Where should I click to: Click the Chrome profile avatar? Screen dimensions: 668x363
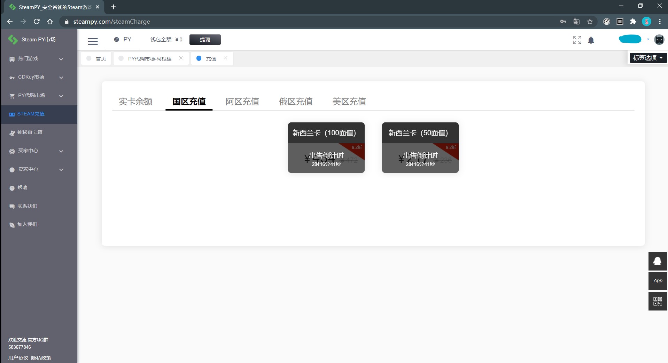tap(646, 22)
